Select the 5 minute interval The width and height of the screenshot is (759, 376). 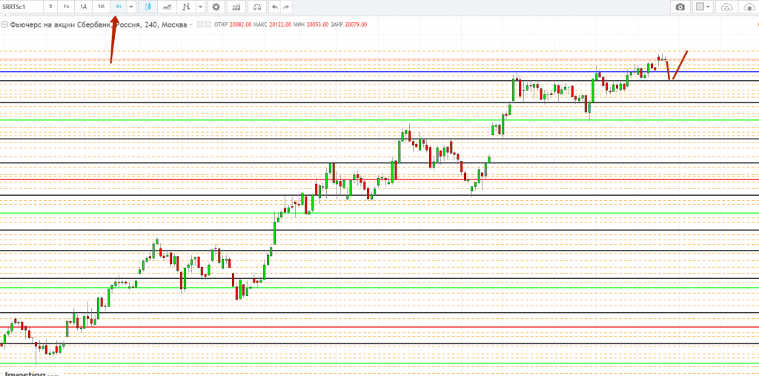click(50, 7)
